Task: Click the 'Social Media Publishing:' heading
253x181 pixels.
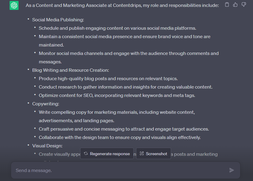Action: (58, 20)
